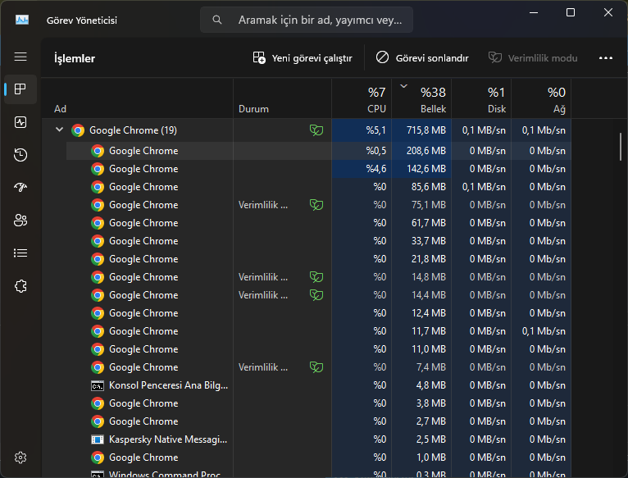The height and width of the screenshot is (478, 628).
Task: Open Task Manager settings gear
Action: 20,458
